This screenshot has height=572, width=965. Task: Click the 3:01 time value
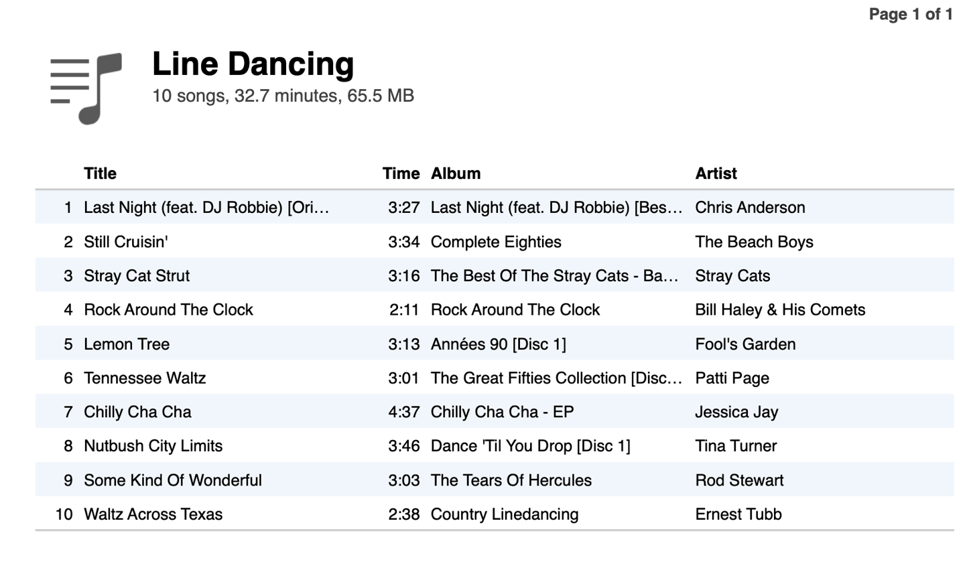pyautogui.click(x=404, y=378)
